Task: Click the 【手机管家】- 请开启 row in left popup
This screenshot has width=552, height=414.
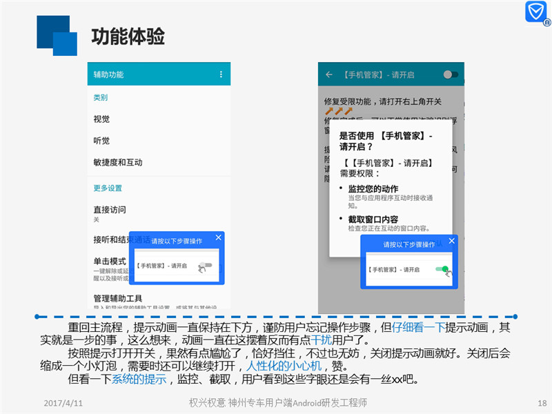Action: 177,265
